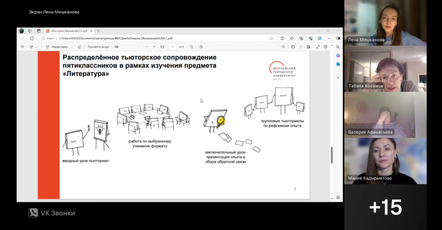Image resolution: width=442 pixels, height=230 pixels.
Task: Click the Erase tool in PDF toolbar
Action: pyautogui.click(x=79, y=47)
